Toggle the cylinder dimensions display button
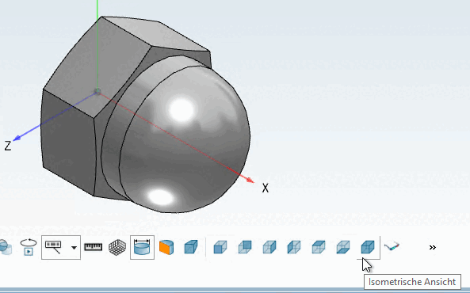470x293 pixels. point(142,247)
